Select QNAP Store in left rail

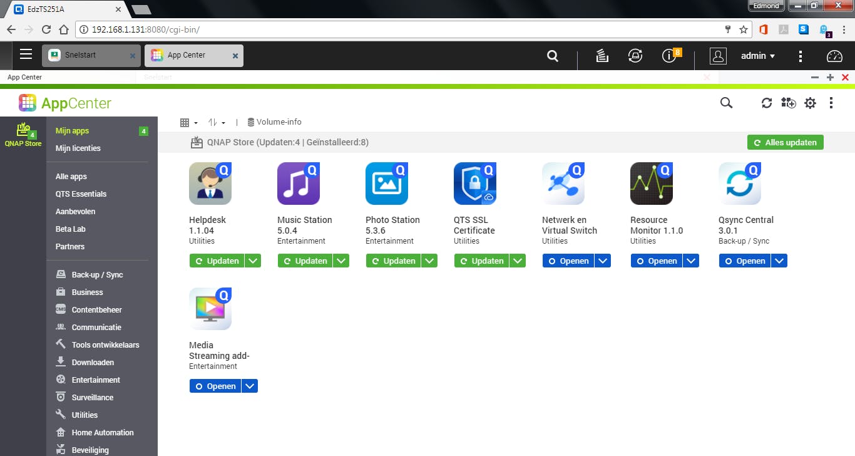(23, 135)
